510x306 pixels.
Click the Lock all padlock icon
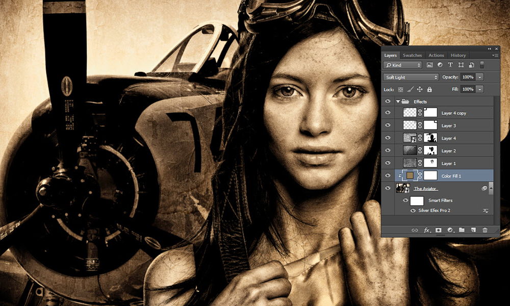[x=429, y=89]
